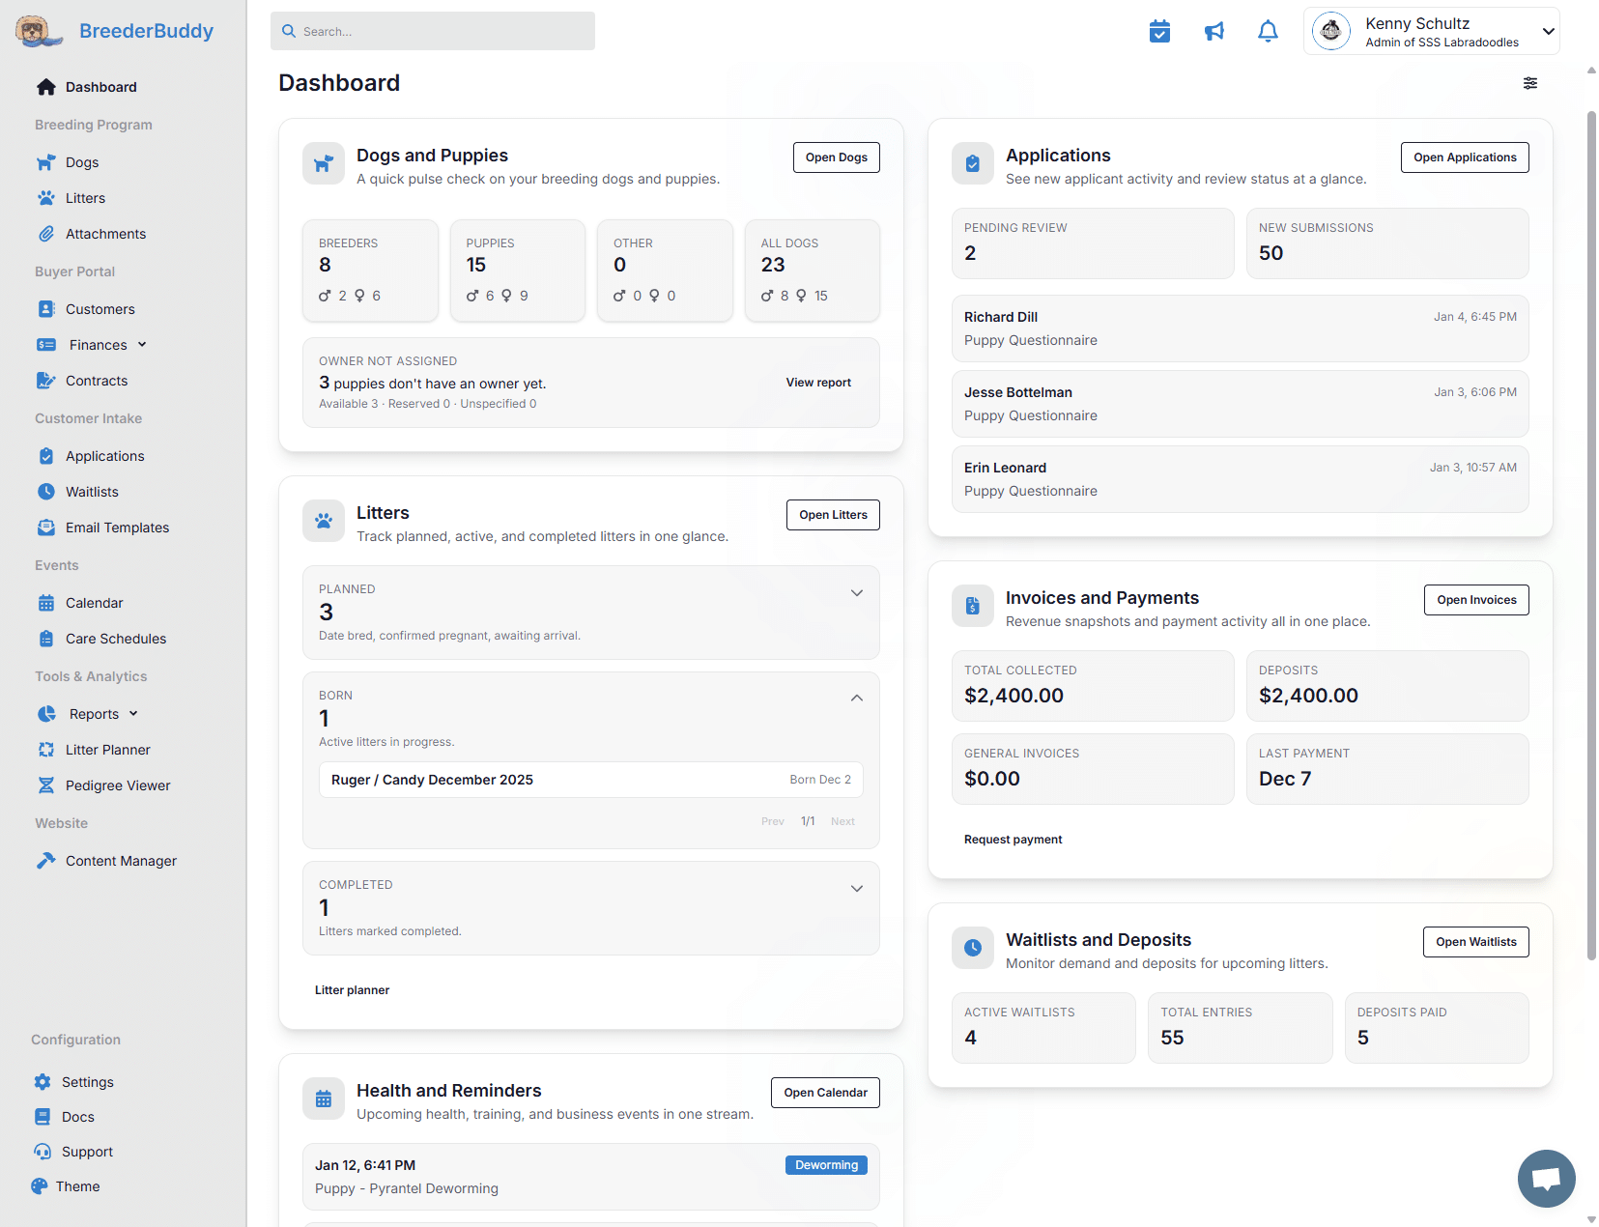Click the Settings gear icon in sidebar
The height and width of the screenshot is (1227, 1599).
coord(43,1082)
